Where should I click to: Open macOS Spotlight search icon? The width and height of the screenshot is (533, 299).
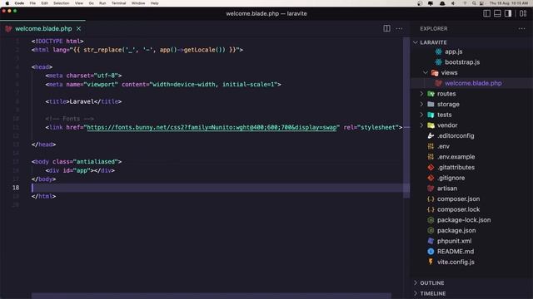pos(474,3)
